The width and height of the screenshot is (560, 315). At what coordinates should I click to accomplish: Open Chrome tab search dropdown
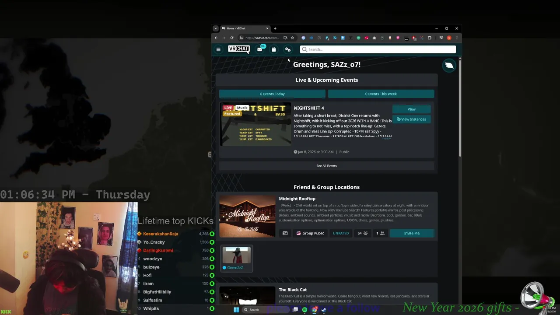215,28
